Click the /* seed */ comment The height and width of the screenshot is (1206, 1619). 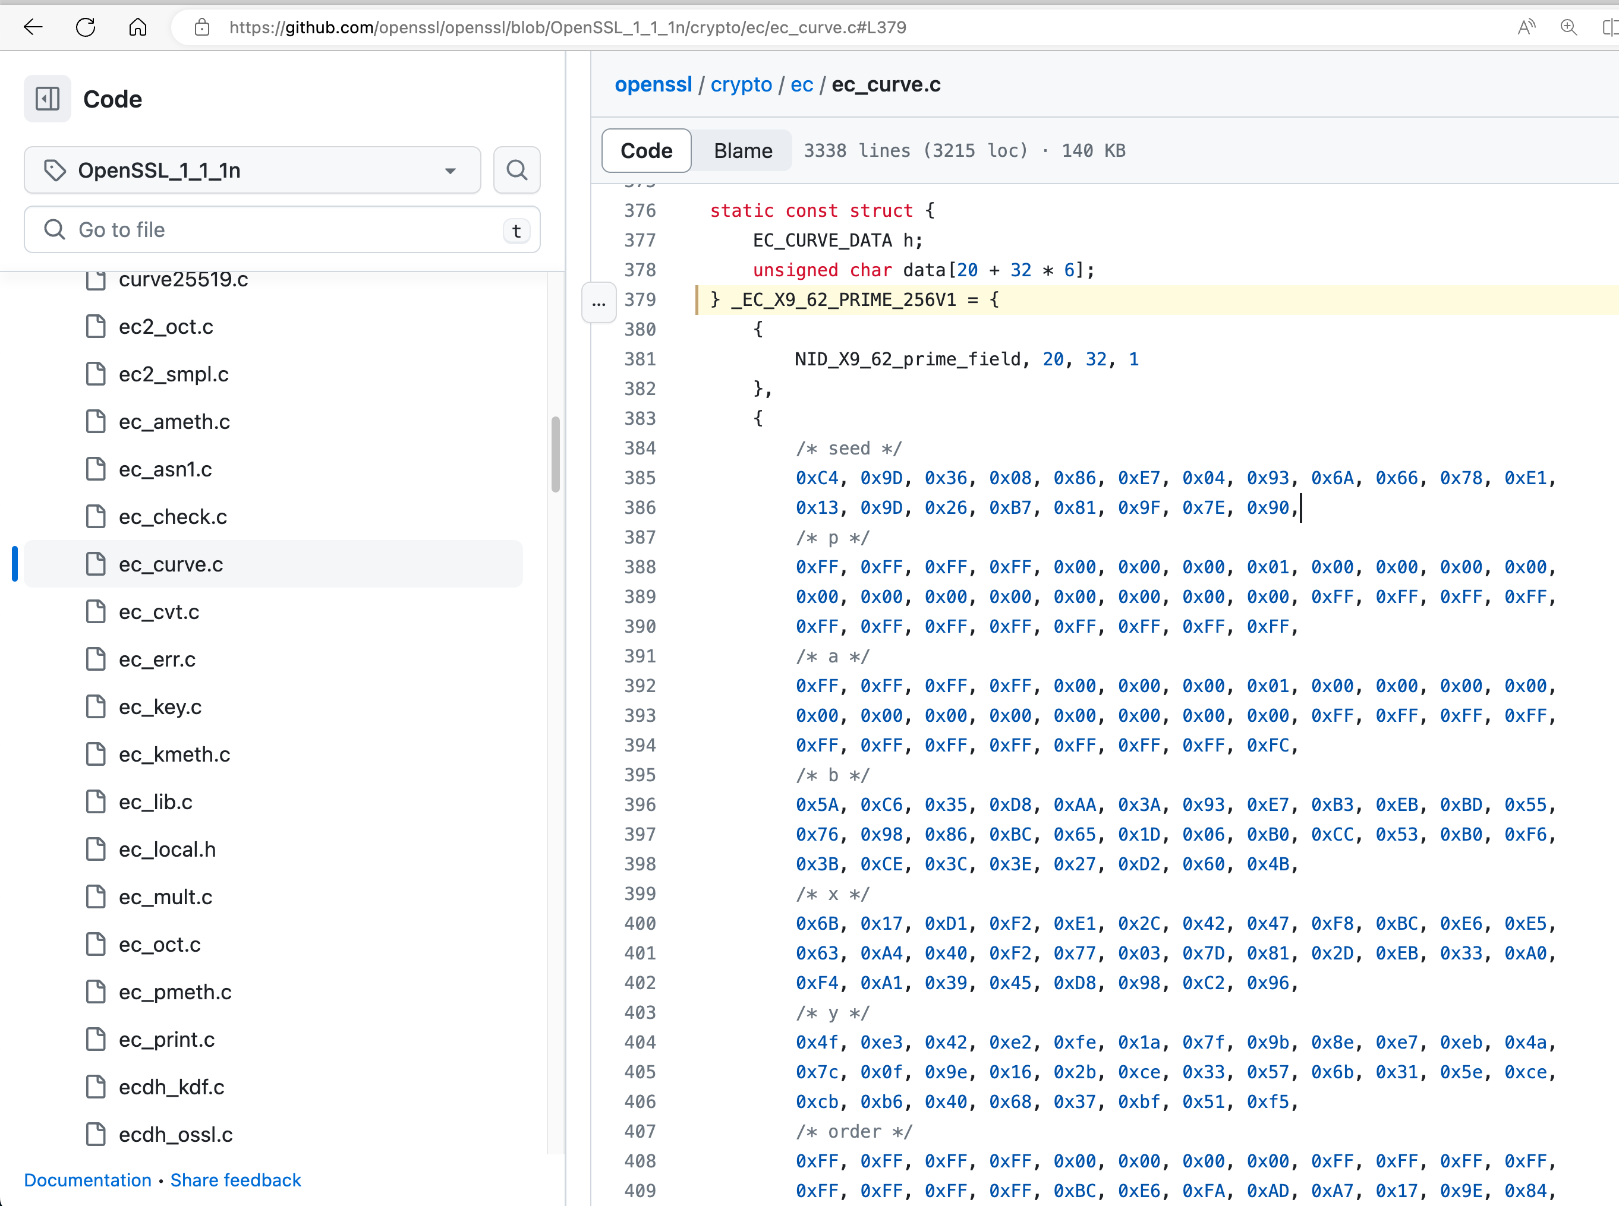pyautogui.click(x=849, y=448)
